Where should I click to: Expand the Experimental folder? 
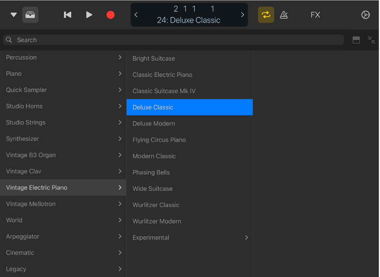[189, 237]
